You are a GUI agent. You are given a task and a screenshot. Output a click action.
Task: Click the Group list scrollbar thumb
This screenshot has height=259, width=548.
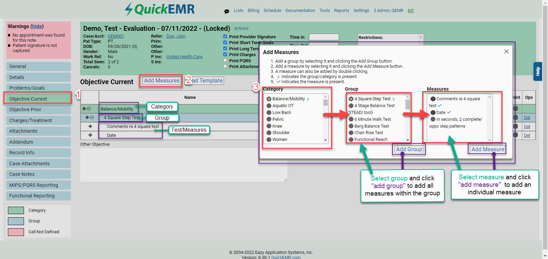408,105
